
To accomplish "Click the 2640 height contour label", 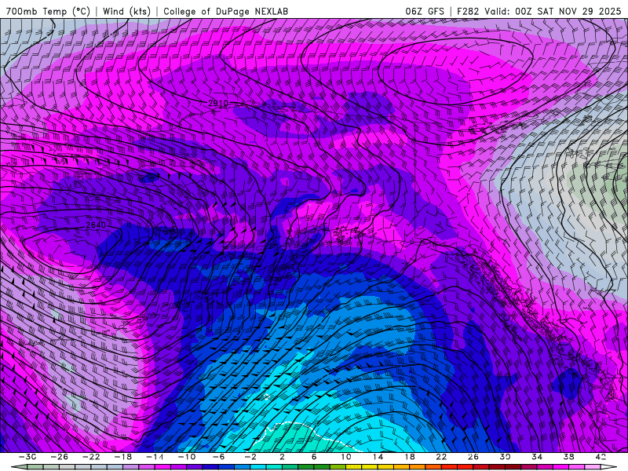I will point(96,225).
